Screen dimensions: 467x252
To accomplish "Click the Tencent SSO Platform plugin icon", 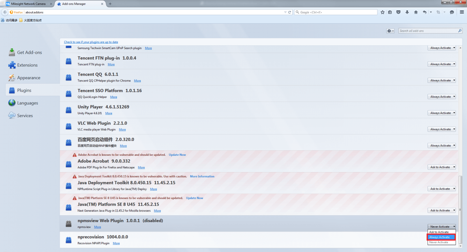I will click(69, 94).
